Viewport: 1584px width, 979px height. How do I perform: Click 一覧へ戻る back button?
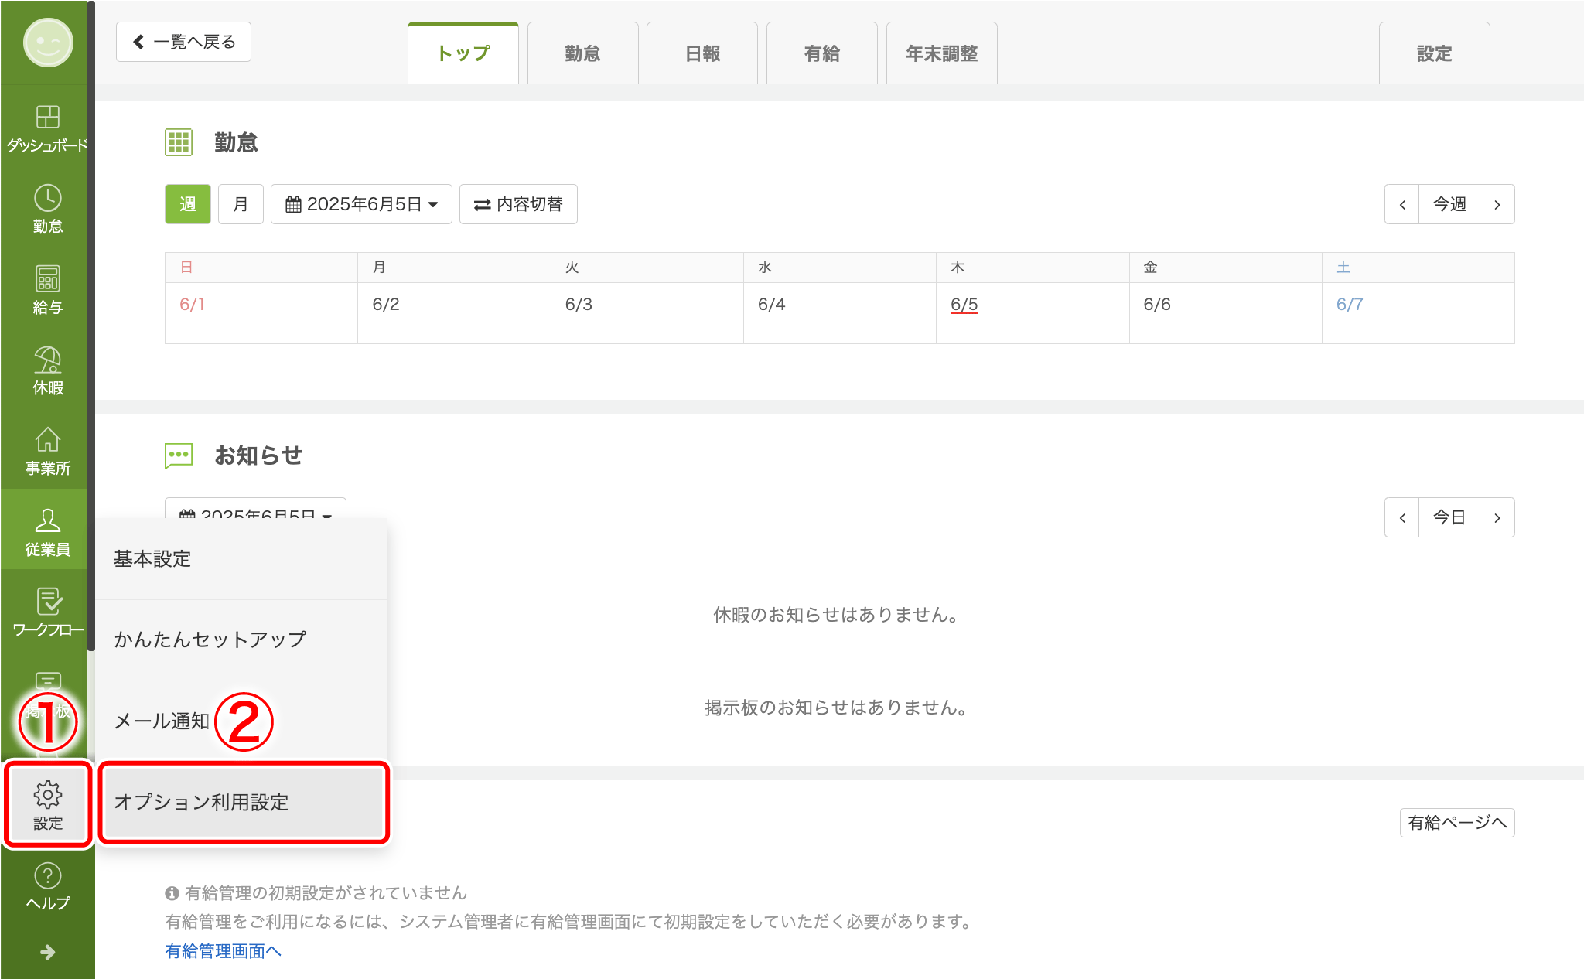click(183, 42)
